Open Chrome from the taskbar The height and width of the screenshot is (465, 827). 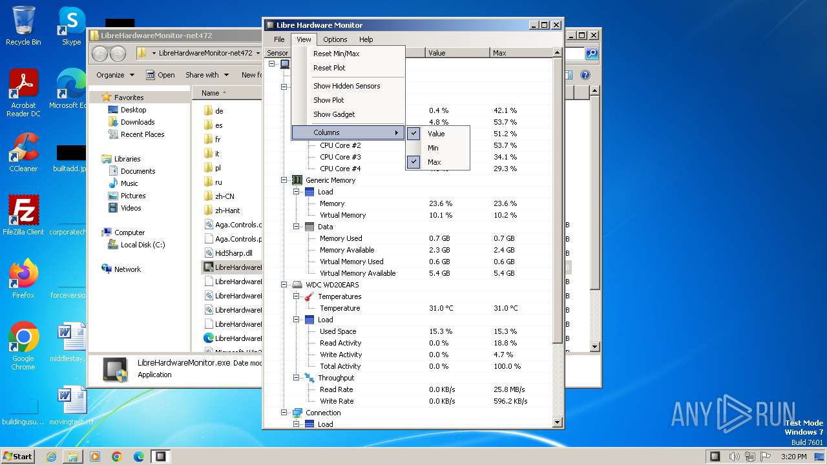point(117,457)
